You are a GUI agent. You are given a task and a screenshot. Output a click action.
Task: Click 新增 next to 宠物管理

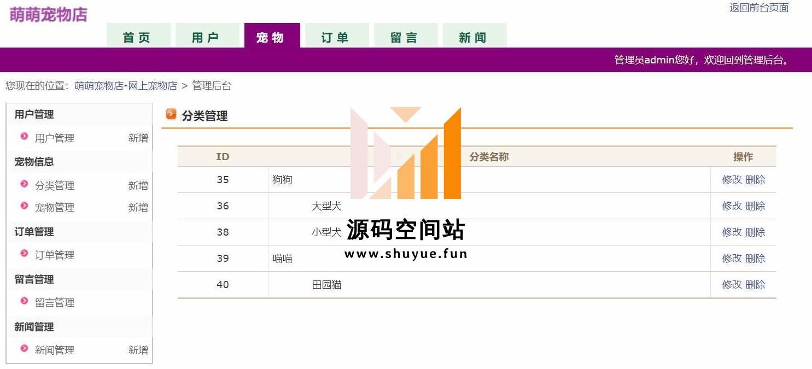[x=138, y=208]
